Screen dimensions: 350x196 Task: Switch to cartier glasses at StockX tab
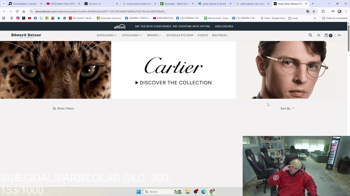(215, 4)
